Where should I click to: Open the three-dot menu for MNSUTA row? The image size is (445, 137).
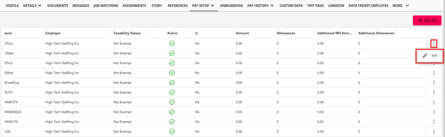(434, 122)
